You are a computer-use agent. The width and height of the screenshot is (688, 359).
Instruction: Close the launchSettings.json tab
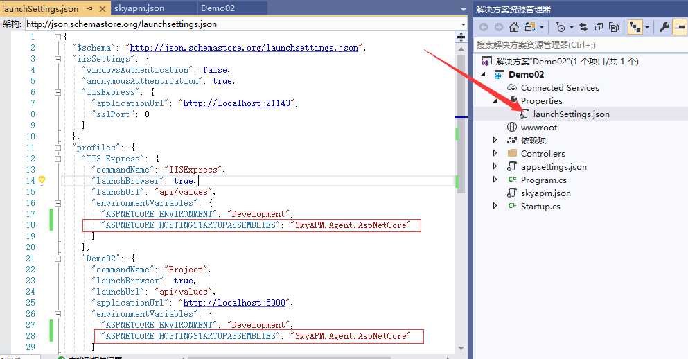point(103,8)
